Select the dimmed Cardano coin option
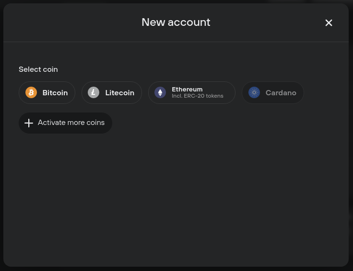This screenshot has width=353, height=271. 272,92
